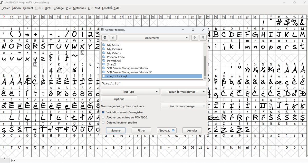Viewport: 308px width, 163px height.
Task: Go to the home directory in file dialog
Action: point(105,38)
